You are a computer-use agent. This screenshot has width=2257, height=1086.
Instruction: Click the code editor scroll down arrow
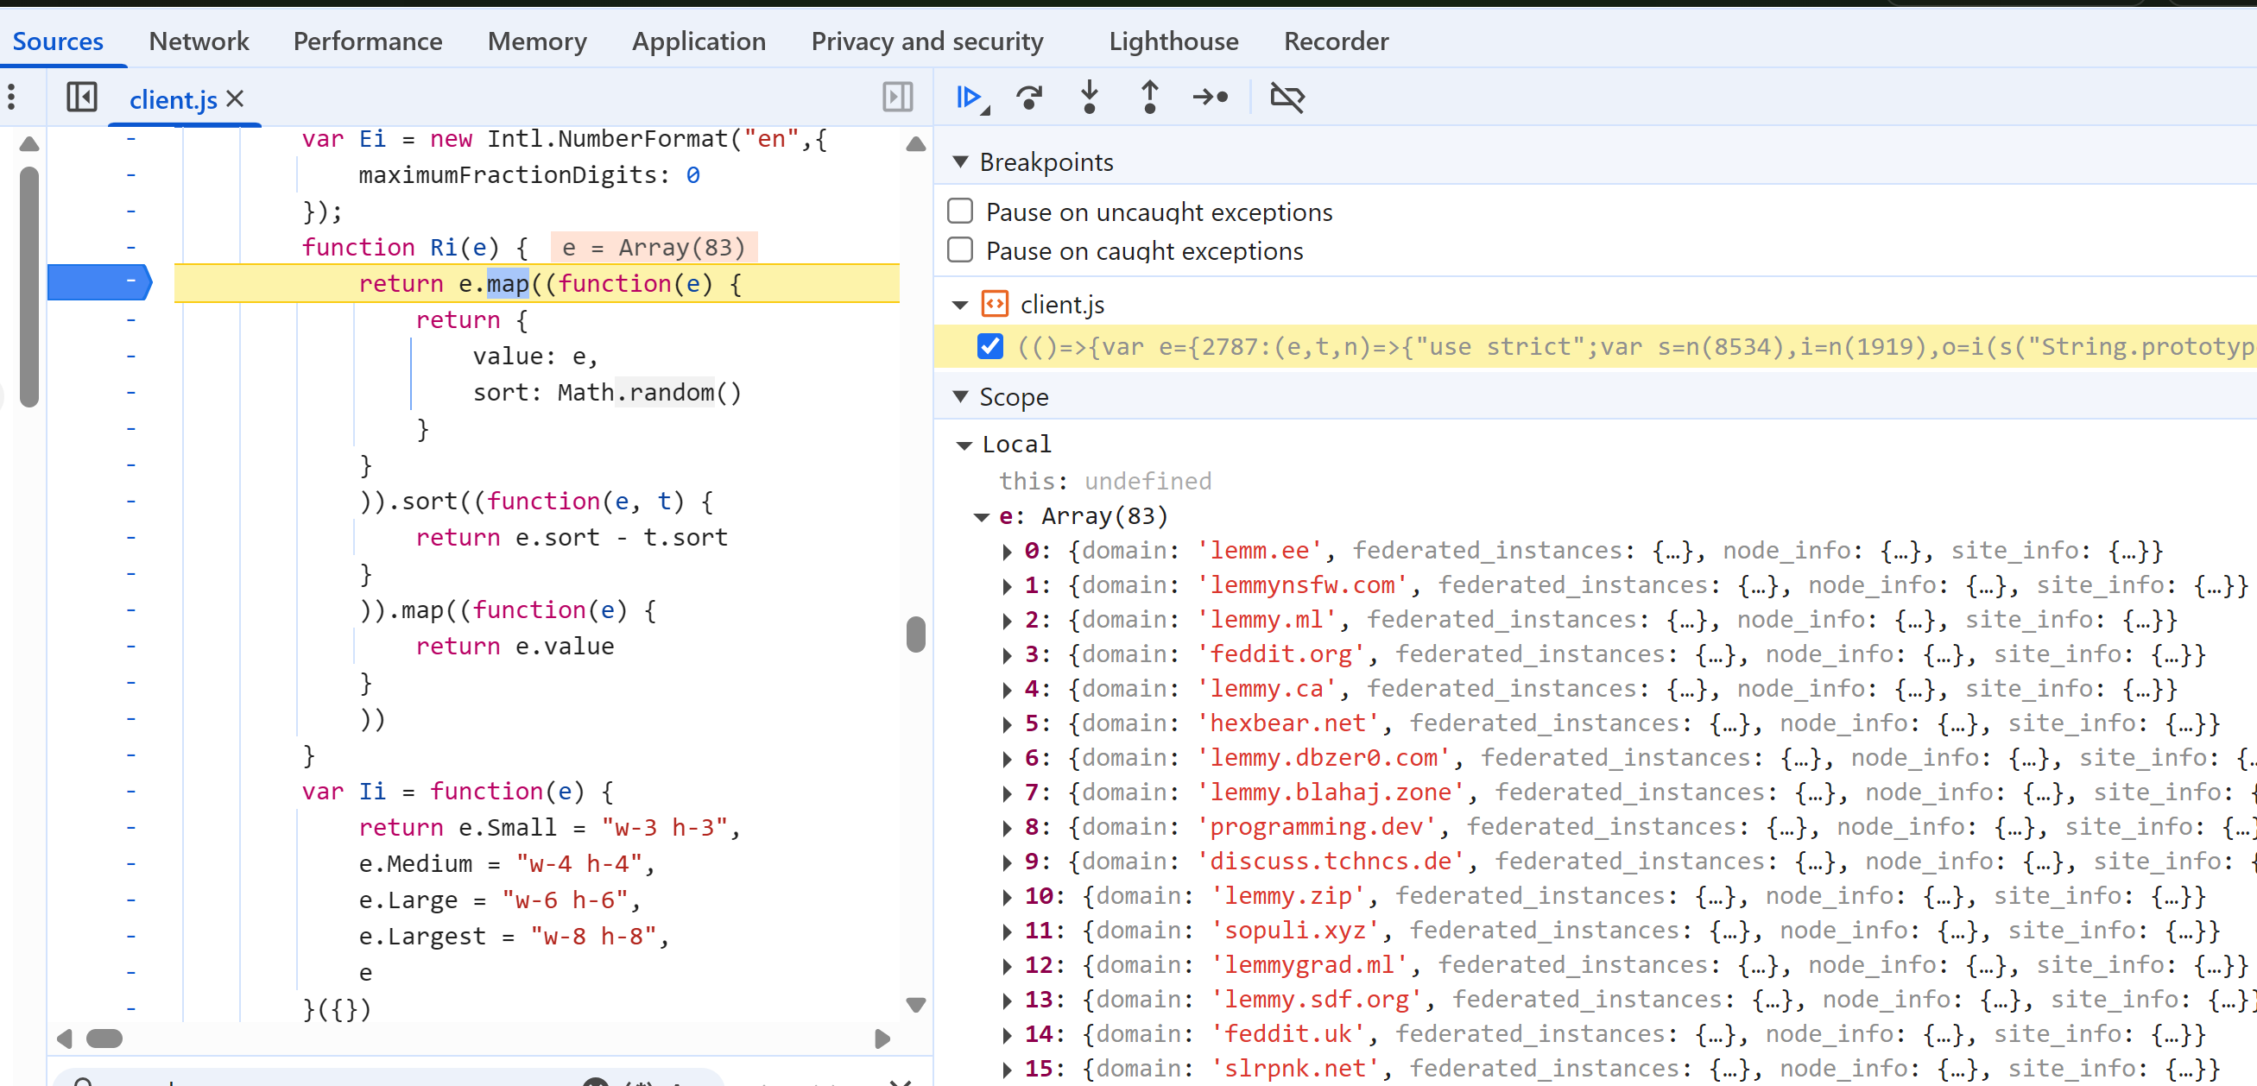915,1005
